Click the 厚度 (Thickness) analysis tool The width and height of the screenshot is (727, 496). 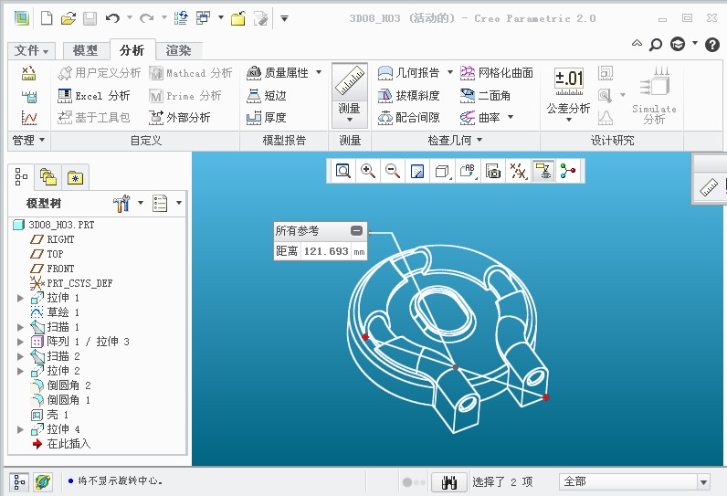[267, 117]
